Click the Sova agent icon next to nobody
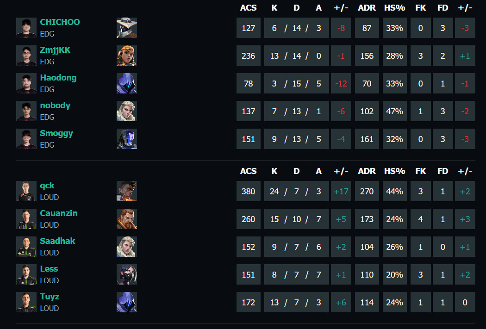Image resolution: width=486 pixels, height=329 pixels. click(126, 111)
